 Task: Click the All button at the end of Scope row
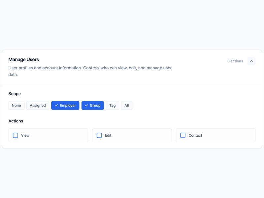(x=127, y=105)
